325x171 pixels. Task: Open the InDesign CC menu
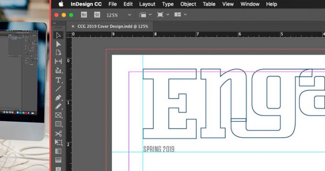86,4
